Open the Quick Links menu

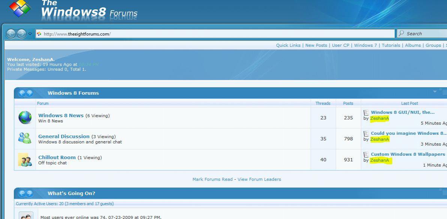pyautogui.click(x=288, y=45)
